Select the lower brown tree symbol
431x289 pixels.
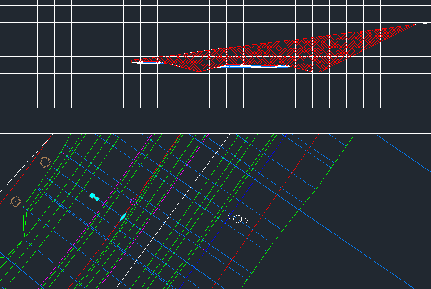pos(16,201)
